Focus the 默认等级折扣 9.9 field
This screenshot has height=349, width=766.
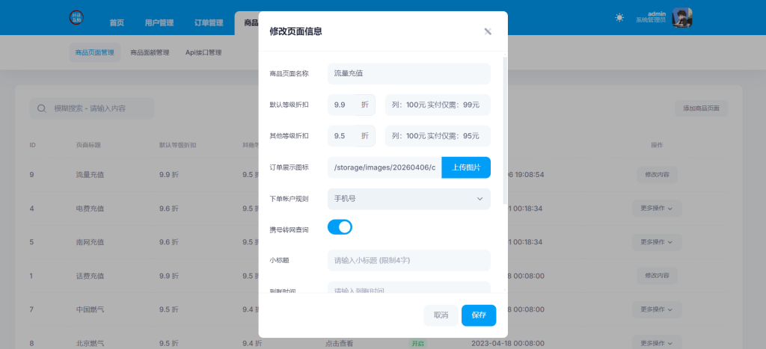coord(341,105)
